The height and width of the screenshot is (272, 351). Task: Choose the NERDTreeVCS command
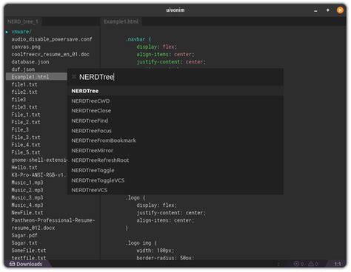(175, 190)
